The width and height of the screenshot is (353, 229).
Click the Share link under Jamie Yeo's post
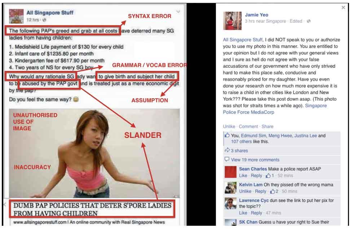[x=267, y=126]
